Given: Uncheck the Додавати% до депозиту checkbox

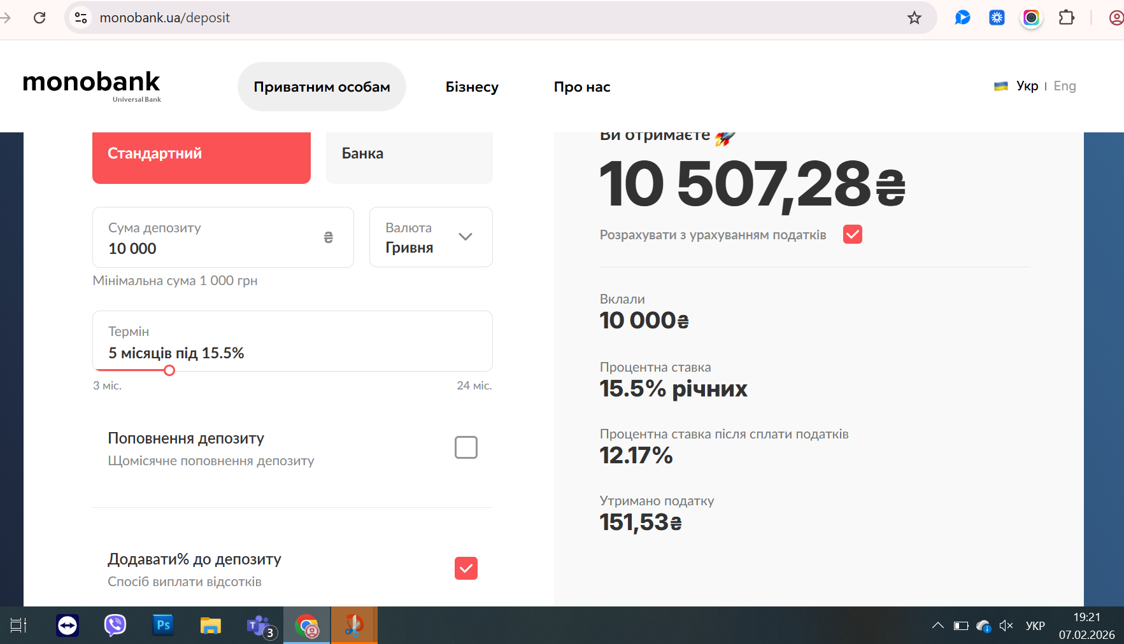Looking at the screenshot, I should coord(466,568).
